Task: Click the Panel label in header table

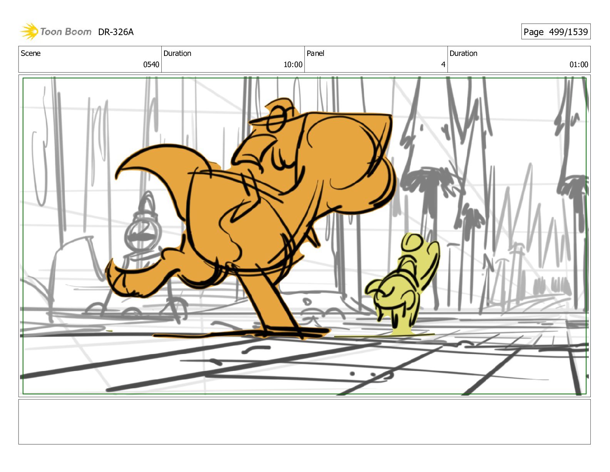Action: point(315,53)
